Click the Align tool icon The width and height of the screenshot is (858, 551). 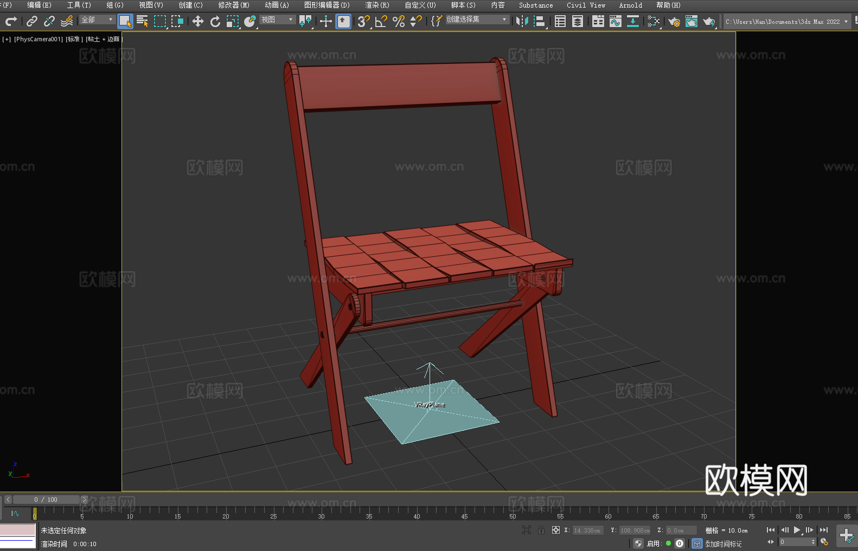540,21
